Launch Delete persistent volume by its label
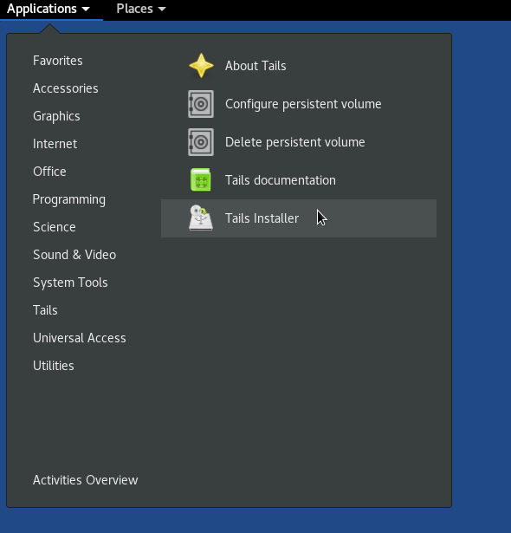The image size is (511, 533). (x=295, y=142)
